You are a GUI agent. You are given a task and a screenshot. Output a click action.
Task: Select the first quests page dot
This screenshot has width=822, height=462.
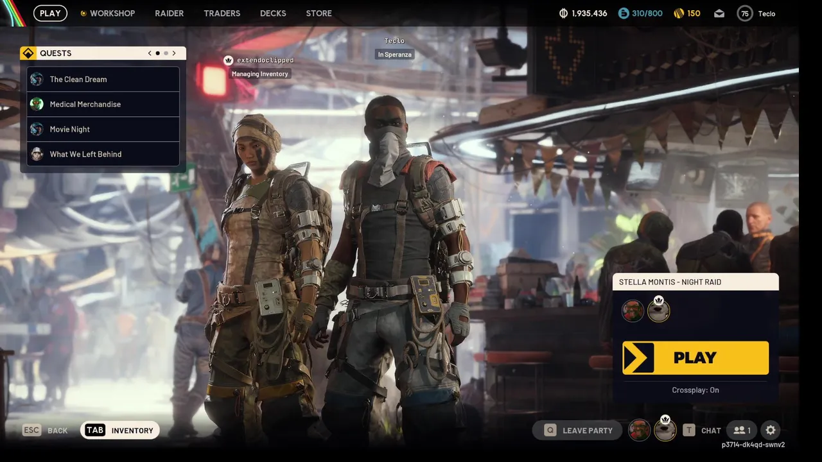(x=158, y=53)
